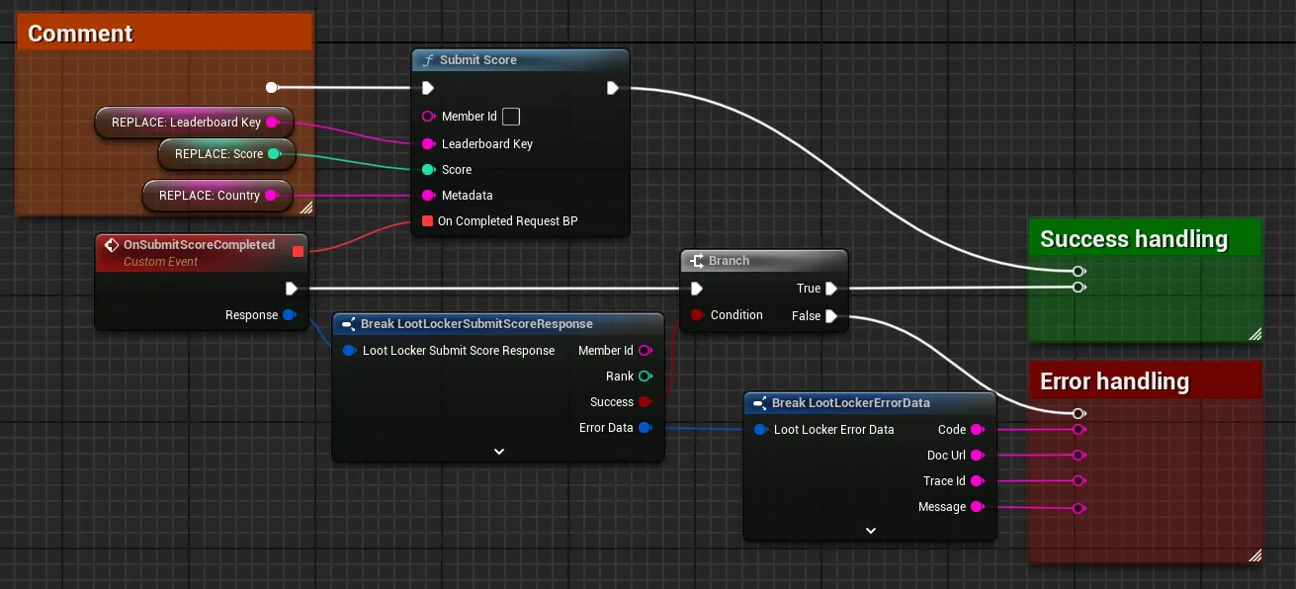Click the Loot Locker Submit Score Response input pin
Viewport: 1296px width, 589px height.
coord(349,350)
